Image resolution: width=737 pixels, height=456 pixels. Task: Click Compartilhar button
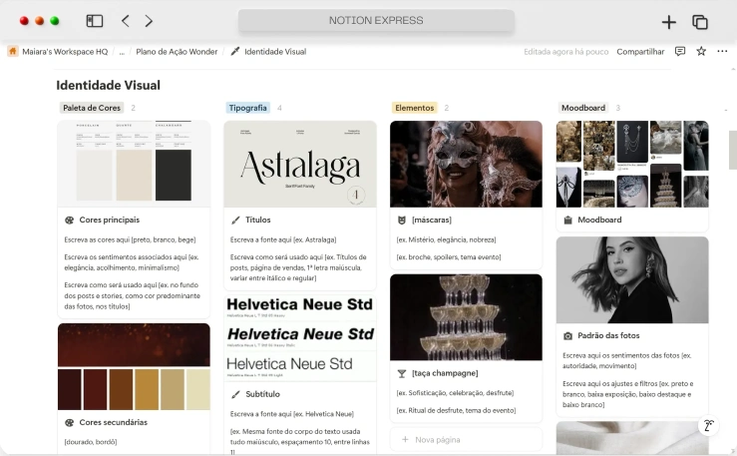pos(640,52)
